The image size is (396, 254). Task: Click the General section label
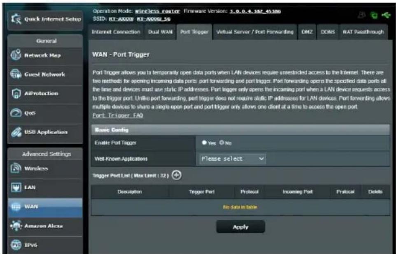click(46, 41)
